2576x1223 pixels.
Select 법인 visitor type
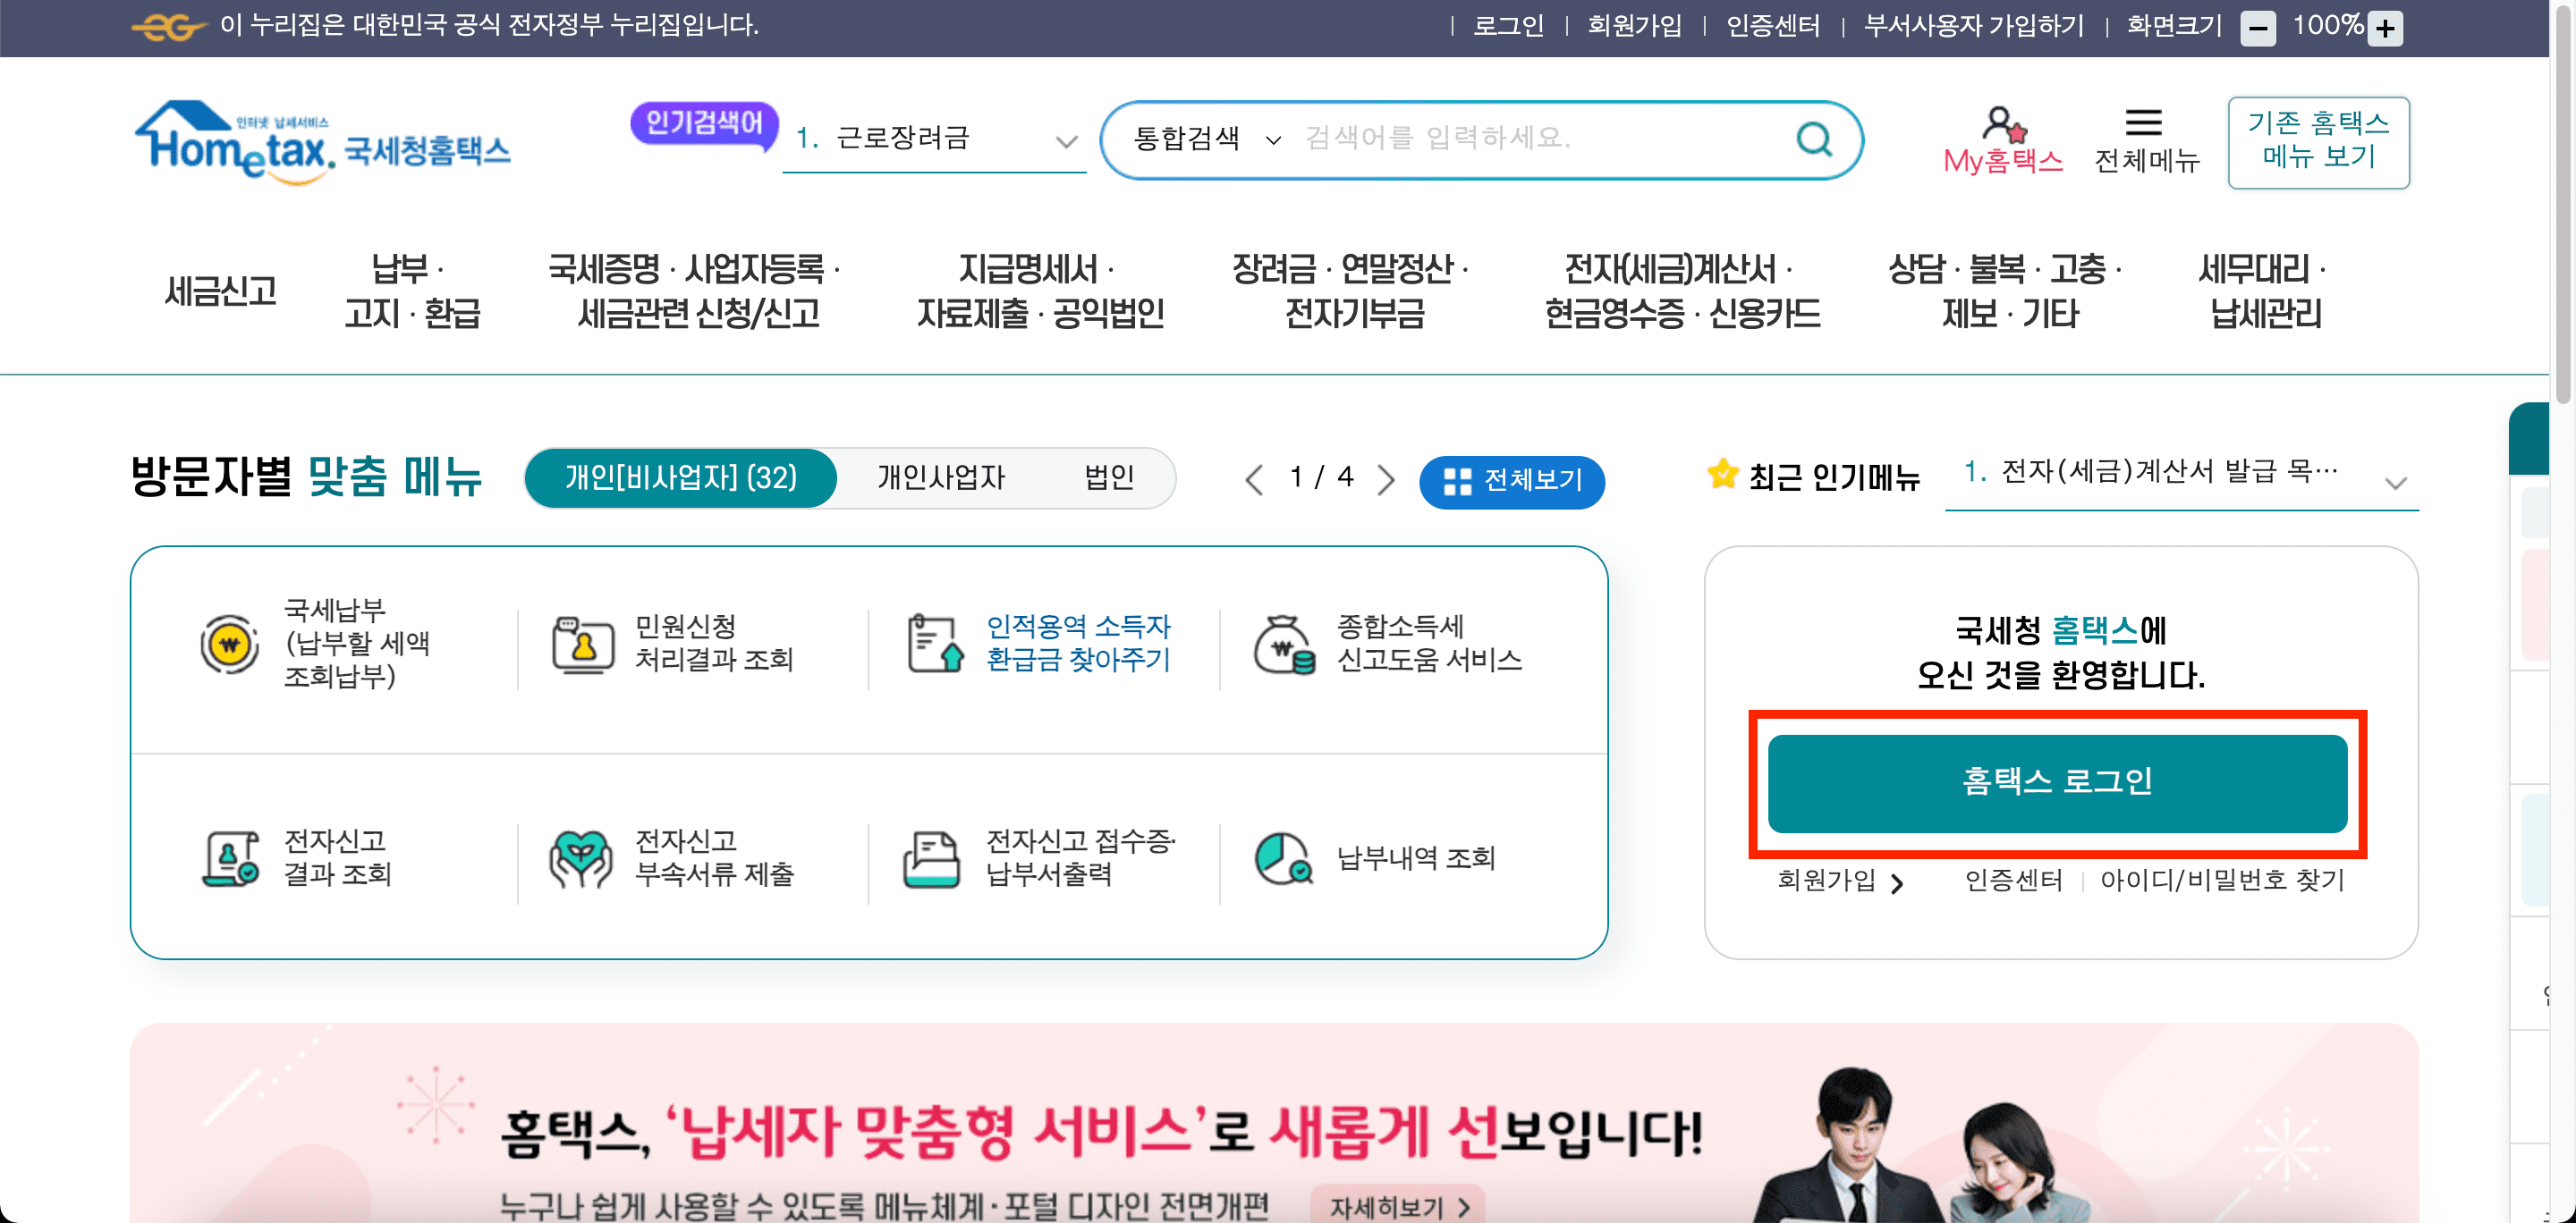[1109, 477]
